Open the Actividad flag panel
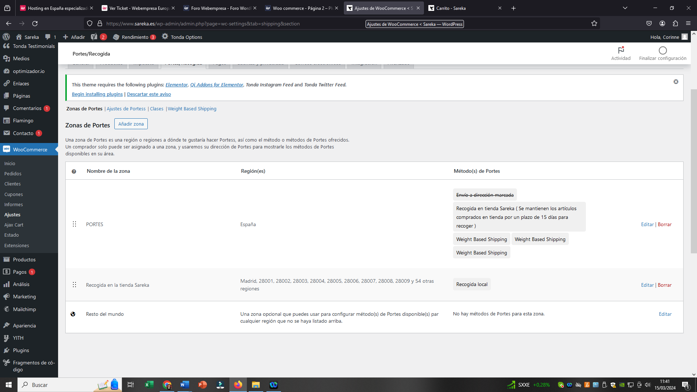Viewport: 697px width, 392px height. pos(621,53)
